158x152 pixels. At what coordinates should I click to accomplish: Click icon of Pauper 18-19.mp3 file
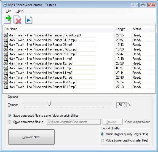(x=6, y=87)
